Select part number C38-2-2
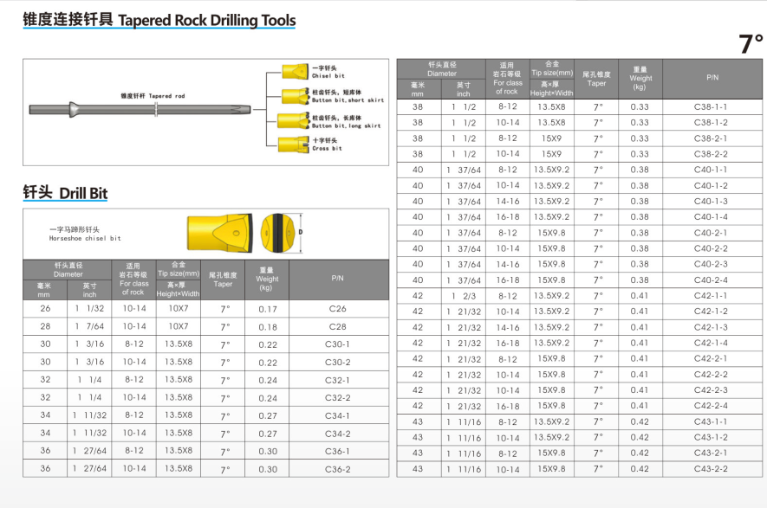 (x=711, y=154)
